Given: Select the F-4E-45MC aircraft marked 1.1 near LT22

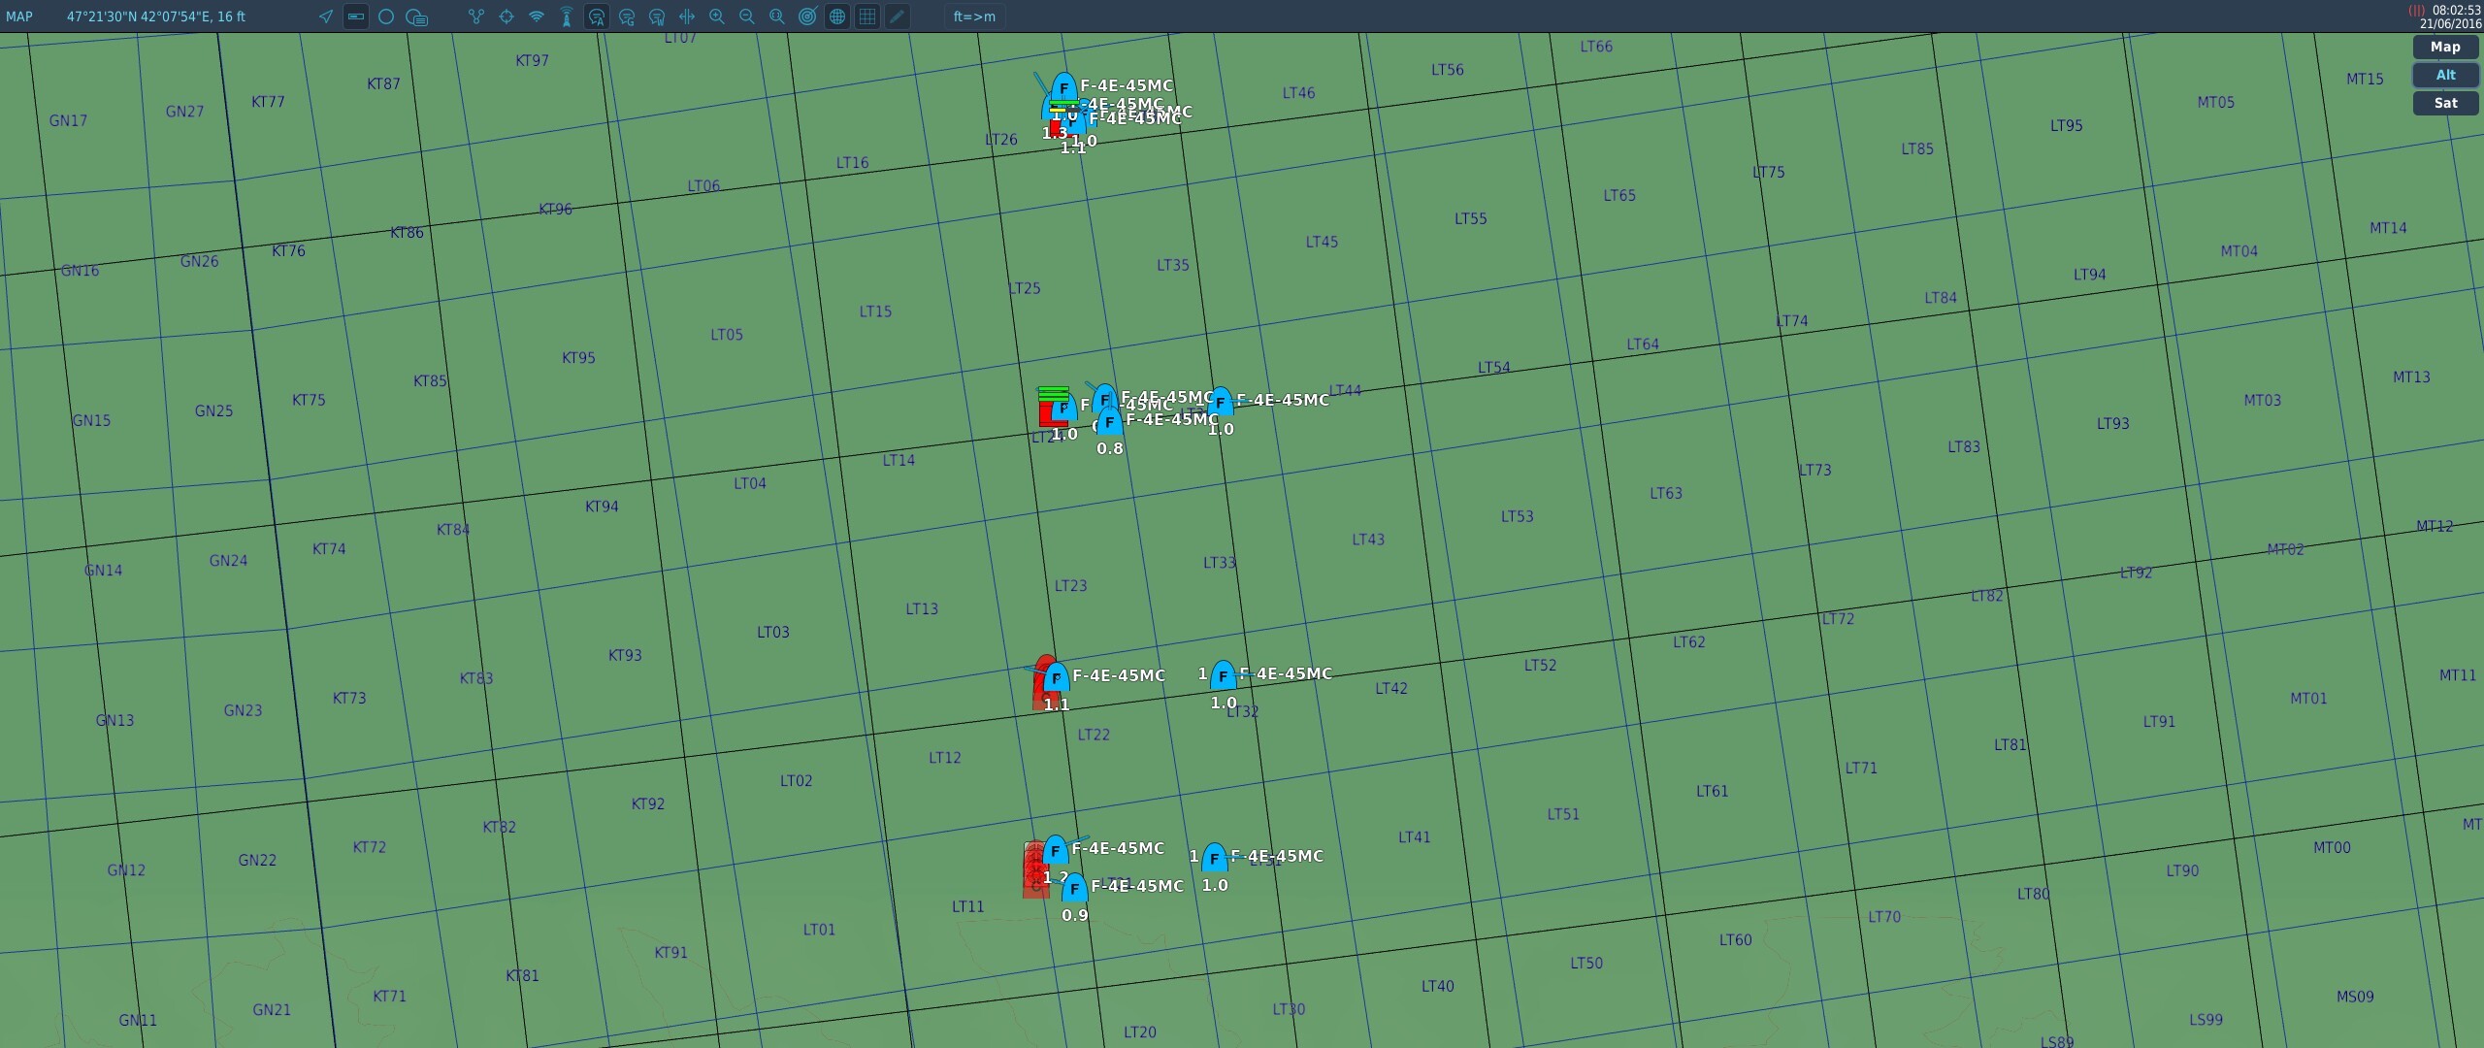Looking at the screenshot, I should pos(1056,678).
